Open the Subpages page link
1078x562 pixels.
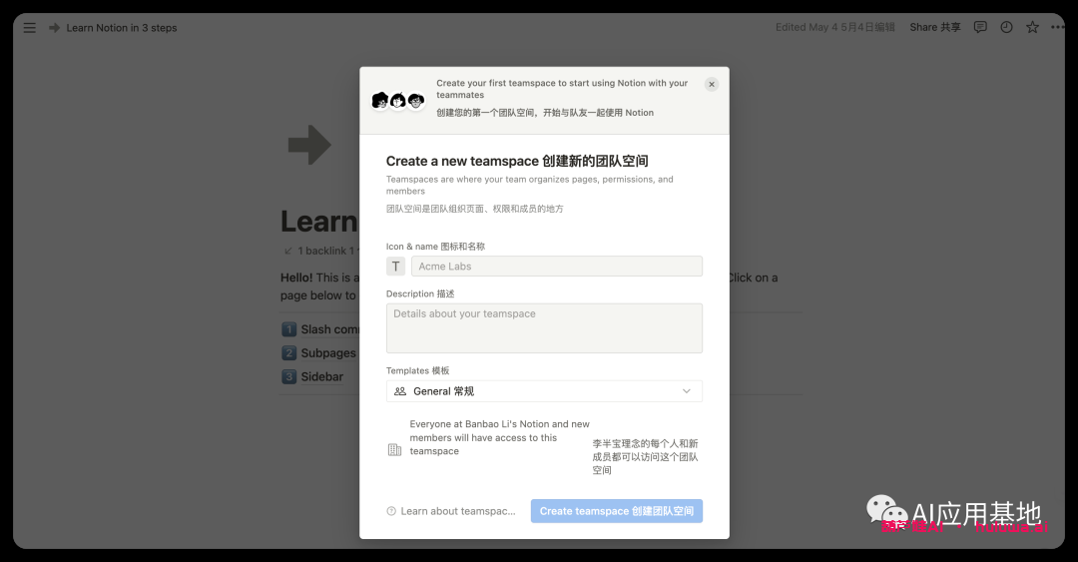point(326,353)
